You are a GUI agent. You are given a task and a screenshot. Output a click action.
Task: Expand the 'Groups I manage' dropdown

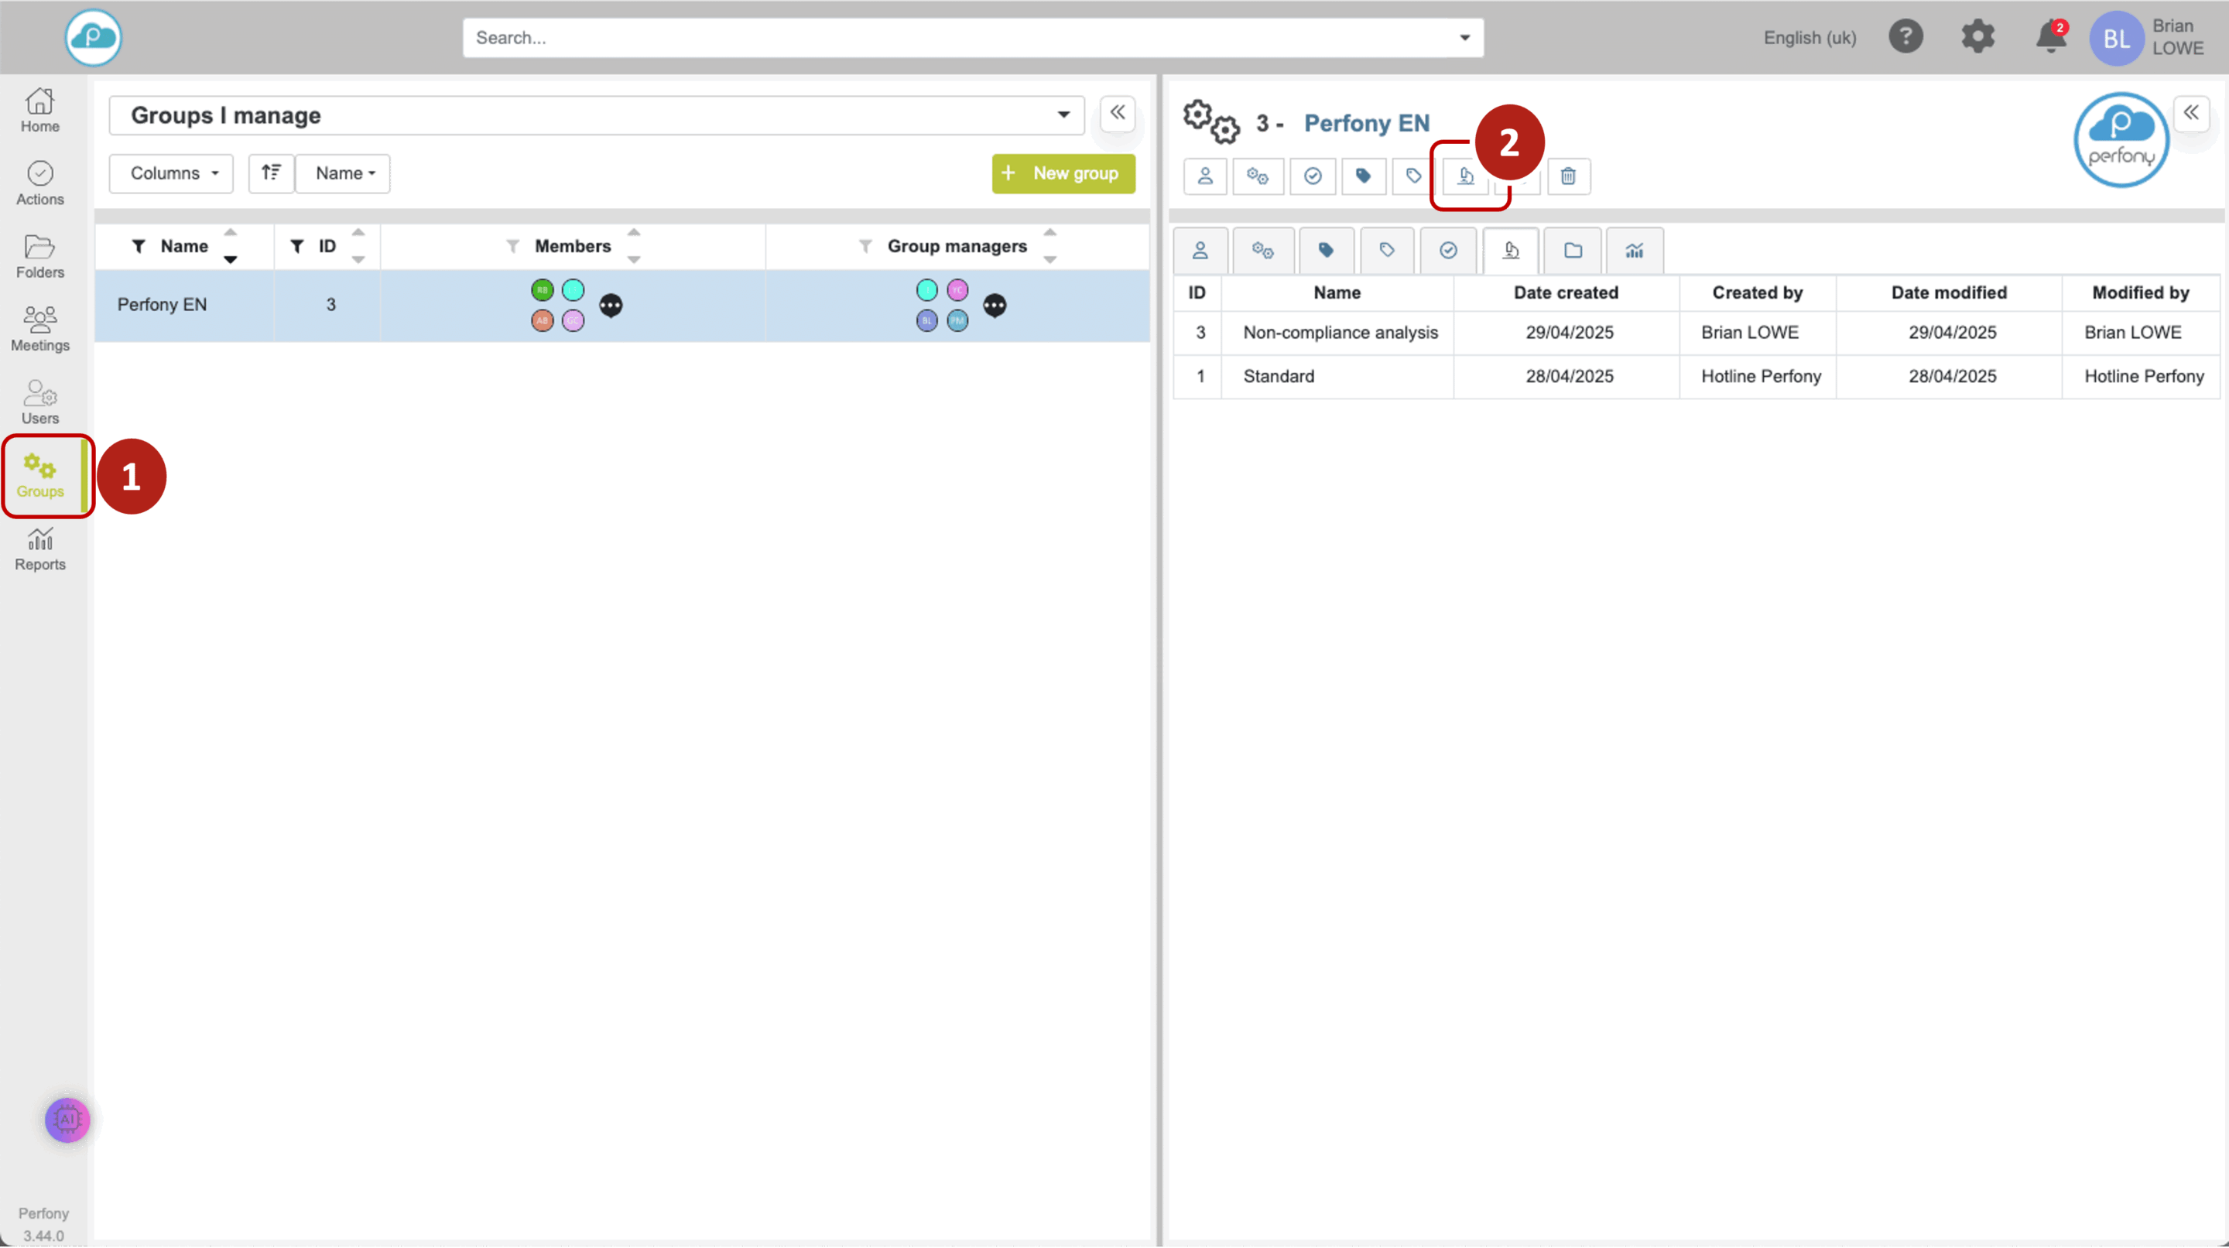pyautogui.click(x=1063, y=115)
